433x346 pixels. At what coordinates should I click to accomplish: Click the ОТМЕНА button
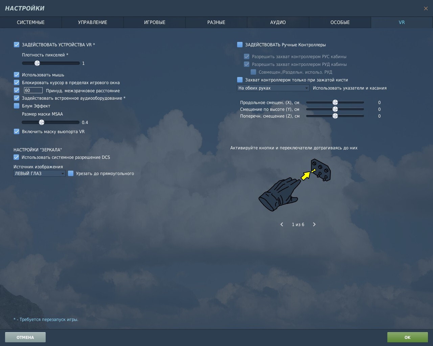click(25, 337)
